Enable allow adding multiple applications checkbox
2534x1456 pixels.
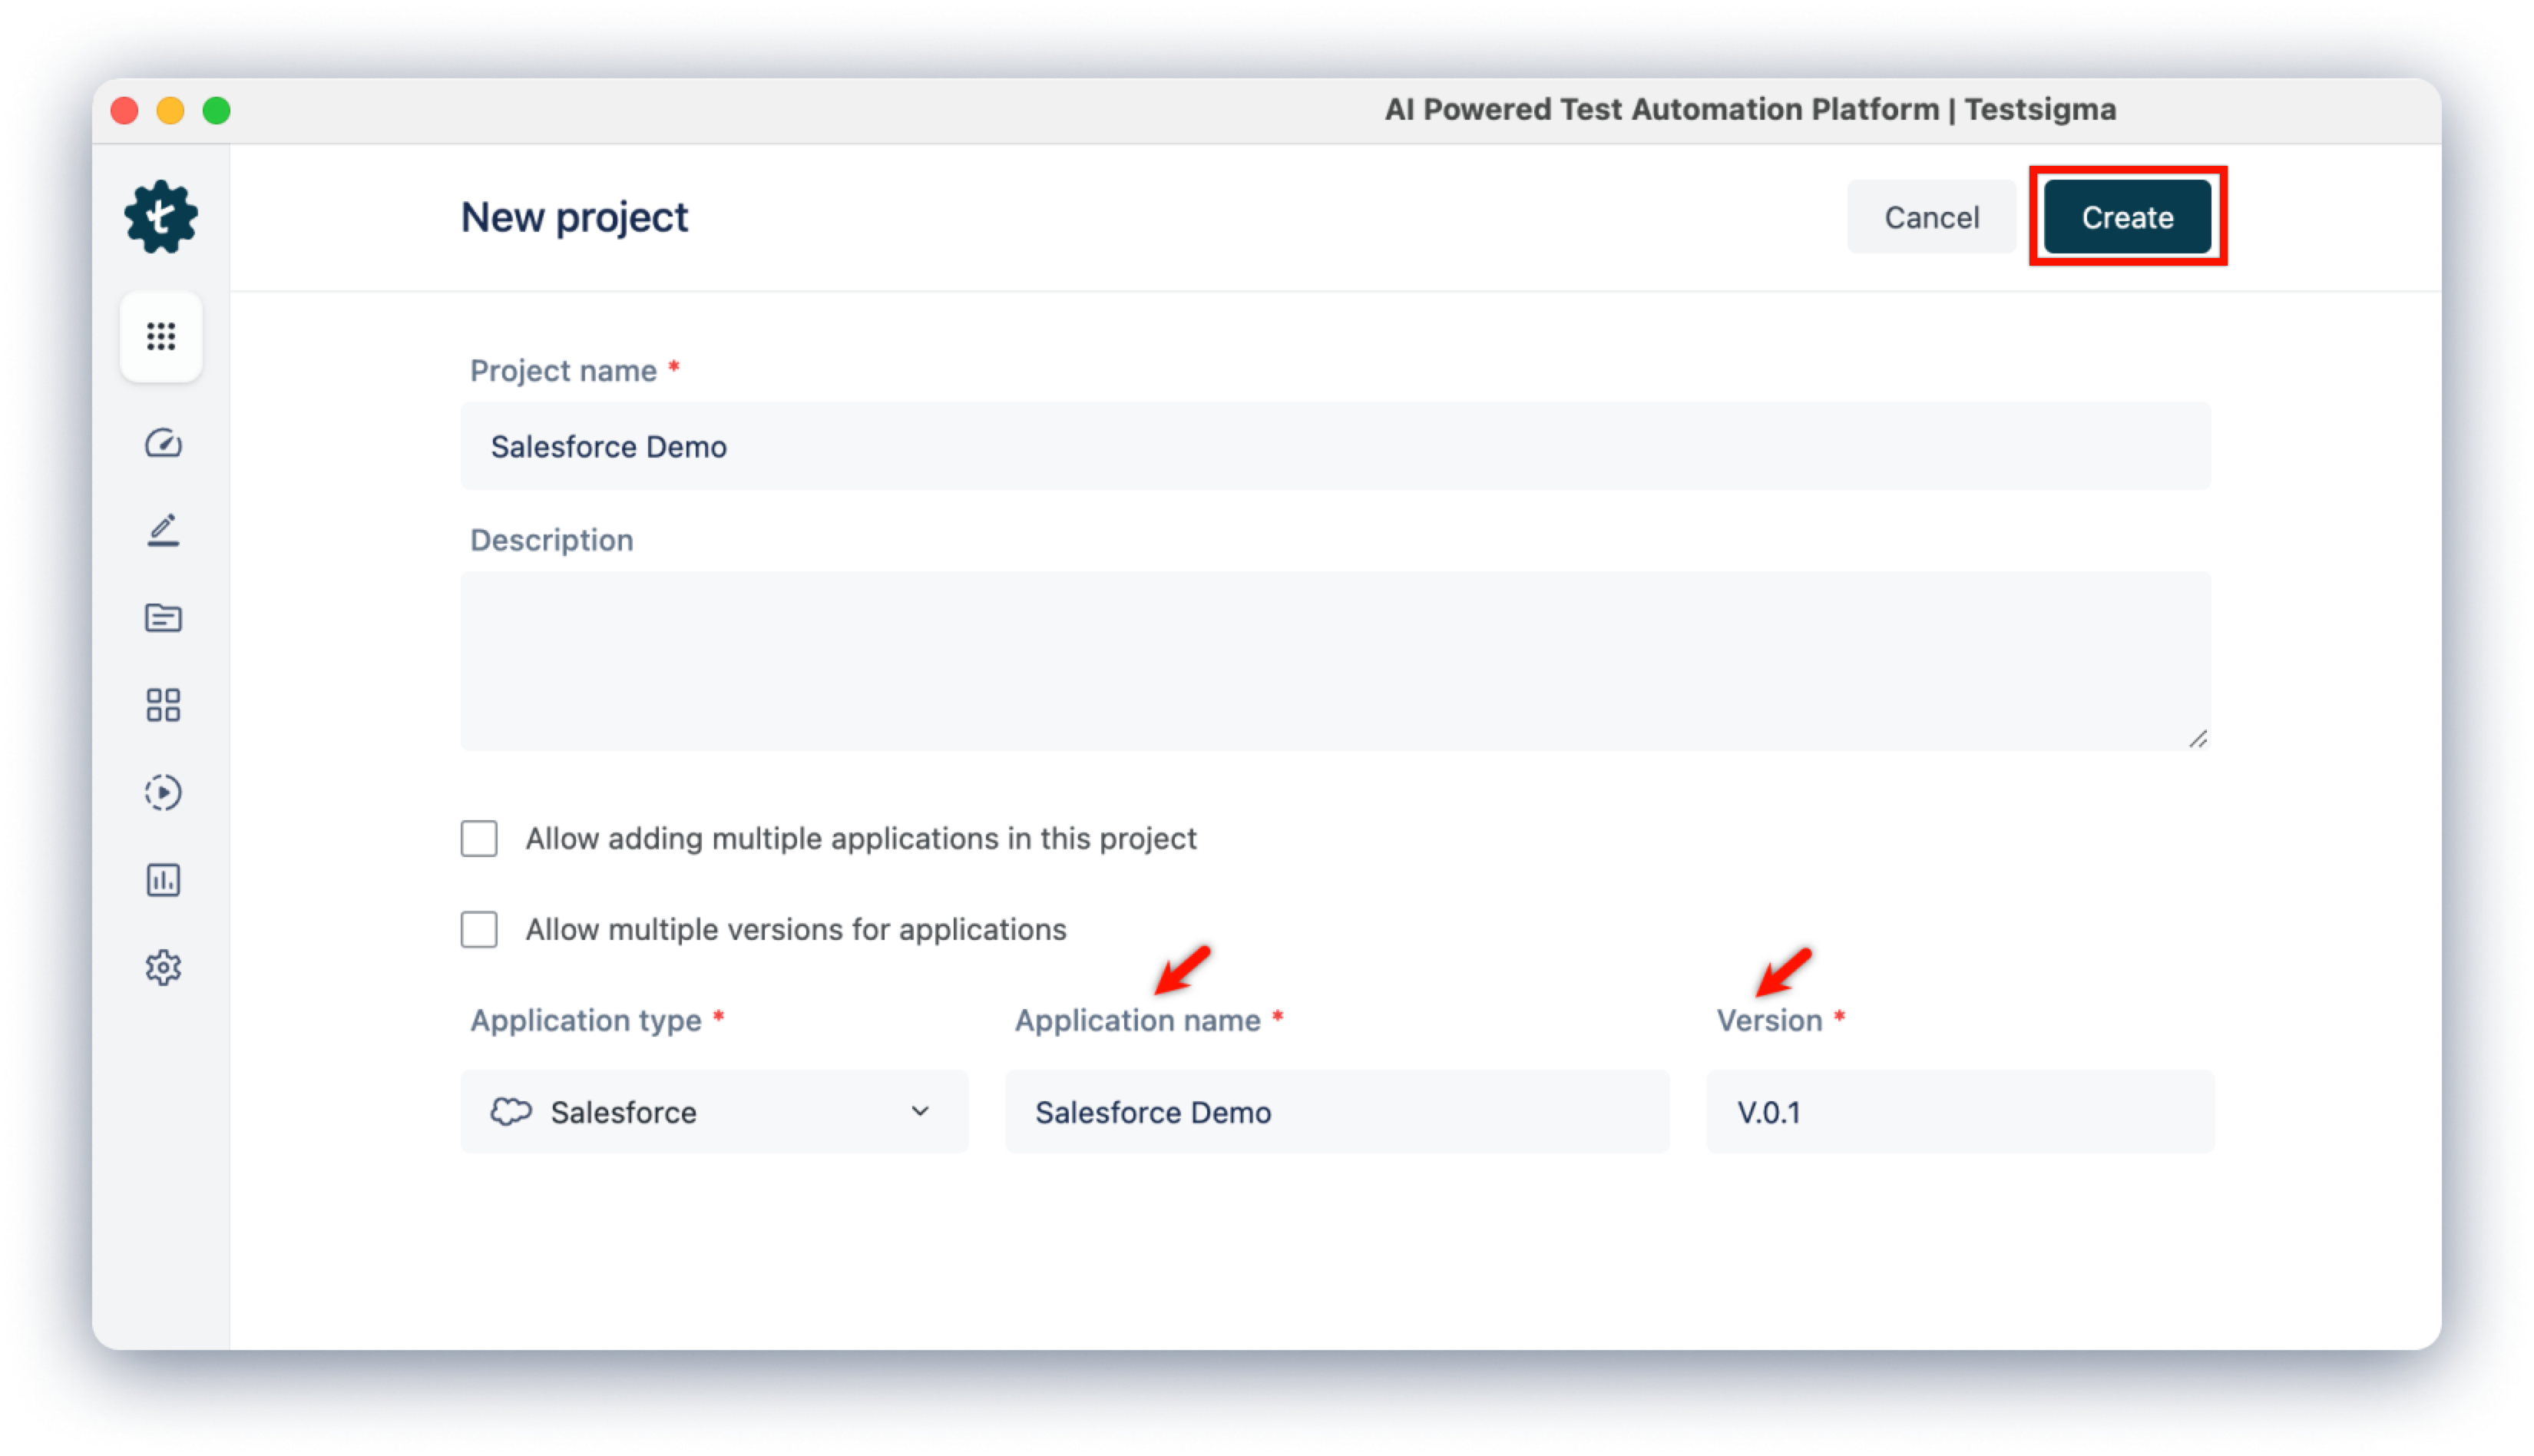pos(479,839)
